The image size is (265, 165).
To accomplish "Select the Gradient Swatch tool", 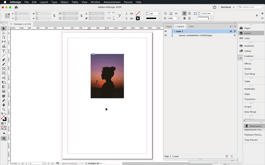I will [x=4, y=87].
